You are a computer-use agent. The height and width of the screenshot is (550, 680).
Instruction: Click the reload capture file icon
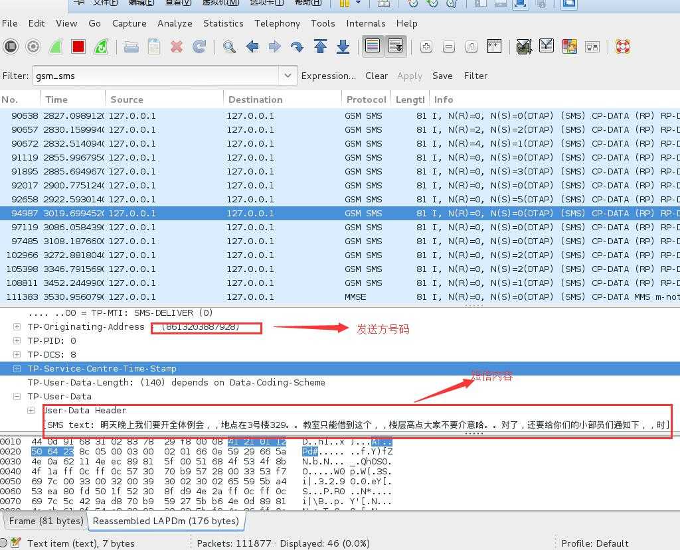point(199,46)
